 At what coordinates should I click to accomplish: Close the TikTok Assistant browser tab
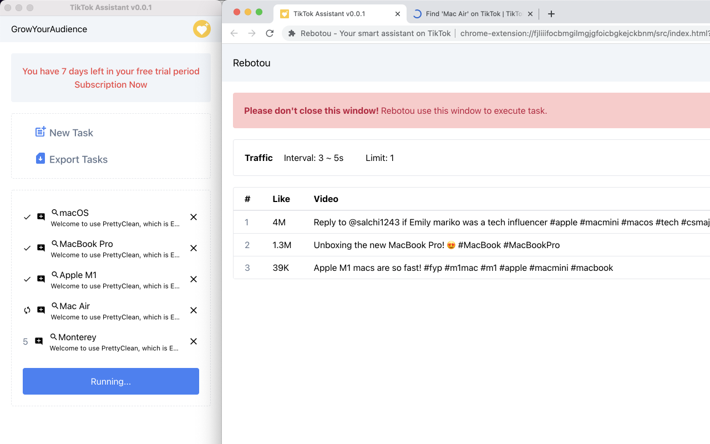click(x=398, y=14)
